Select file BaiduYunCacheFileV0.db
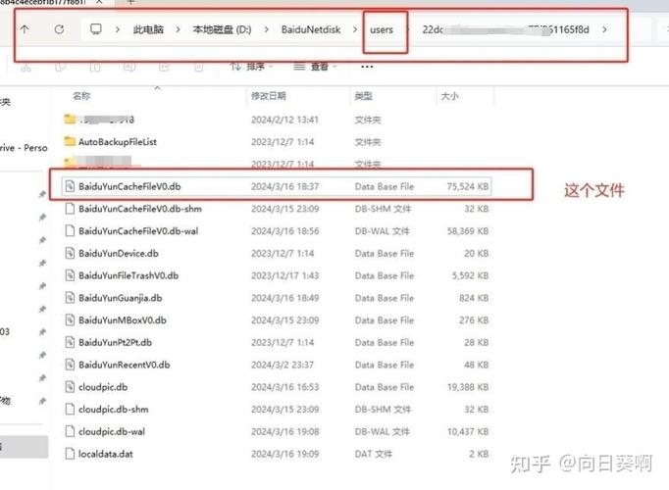 coord(277,186)
